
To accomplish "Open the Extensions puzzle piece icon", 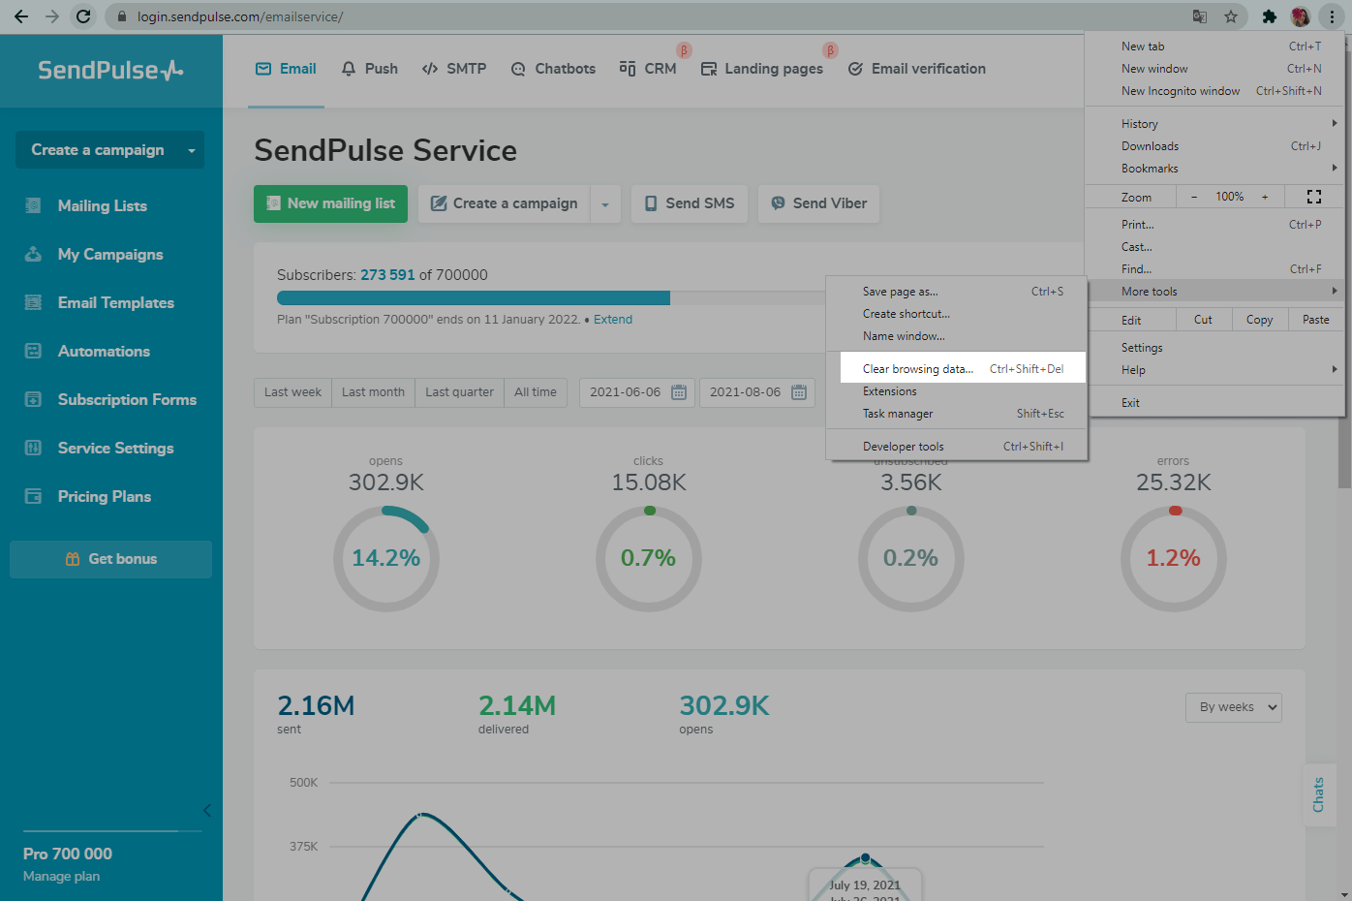I will click(x=1269, y=16).
